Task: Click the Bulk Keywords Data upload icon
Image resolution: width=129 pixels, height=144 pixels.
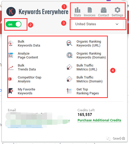Action: tap(11, 43)
